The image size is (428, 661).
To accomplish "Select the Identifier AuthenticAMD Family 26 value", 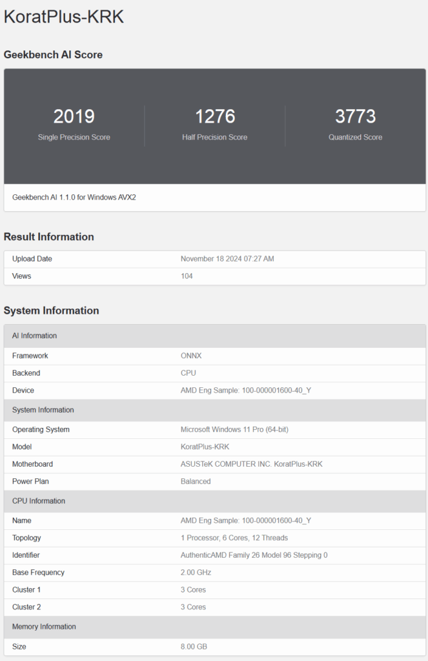I will click(x=254, y=555).
